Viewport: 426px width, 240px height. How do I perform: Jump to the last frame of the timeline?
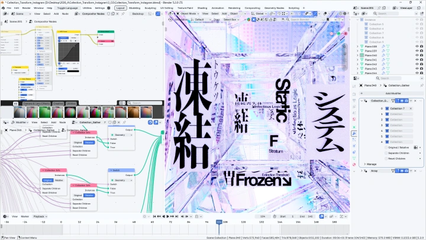click(x=176, y=217)
